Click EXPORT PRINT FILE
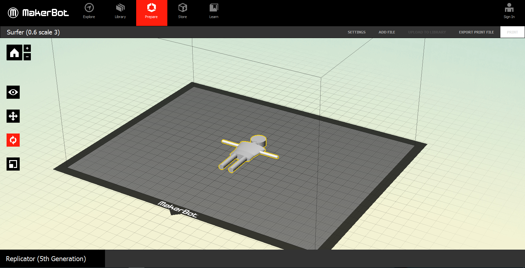 pos(476,32)
